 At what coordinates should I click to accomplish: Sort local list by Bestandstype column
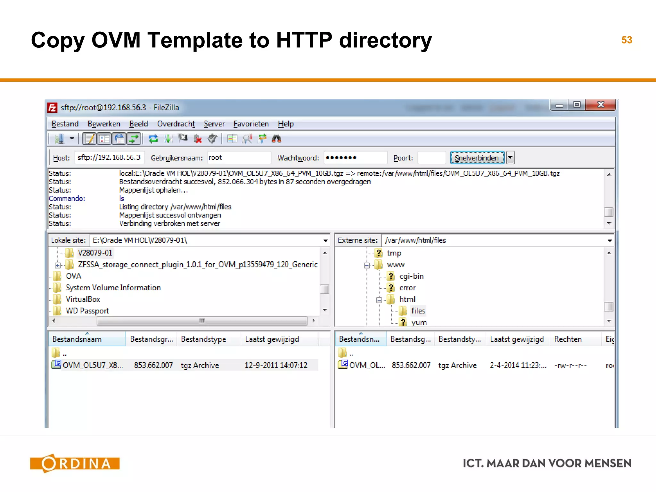[x=209, y=339]
